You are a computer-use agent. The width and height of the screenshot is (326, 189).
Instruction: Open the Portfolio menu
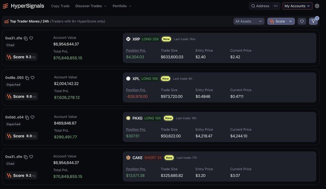pyautogui.click(x=122, y=6)
